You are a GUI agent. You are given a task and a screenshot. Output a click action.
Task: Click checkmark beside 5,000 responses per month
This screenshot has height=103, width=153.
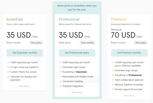coord(61,62)
